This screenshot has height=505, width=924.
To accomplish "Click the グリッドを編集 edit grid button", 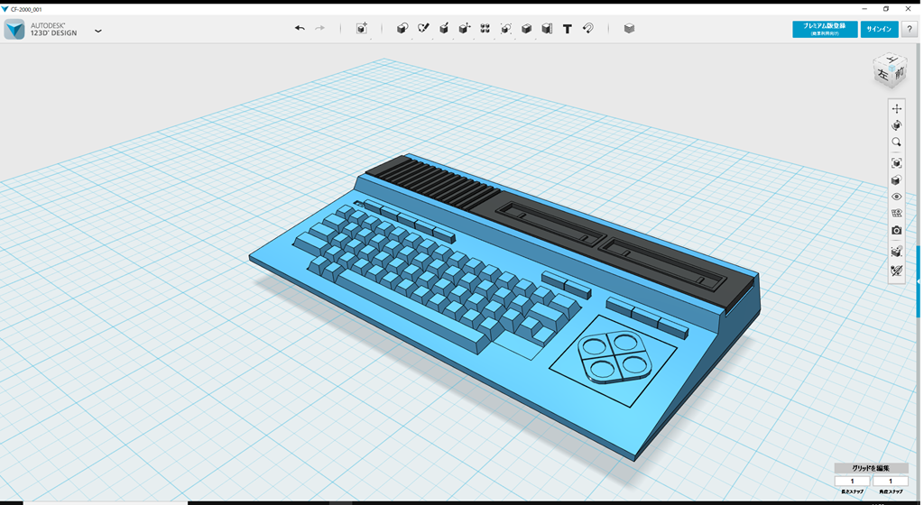I will 870,468.
